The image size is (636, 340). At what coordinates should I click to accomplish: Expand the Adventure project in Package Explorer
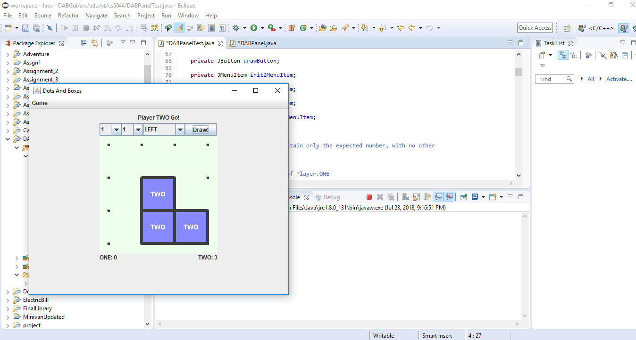pos(8,54)
